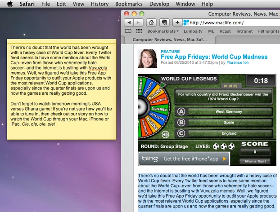Click the WORLD CUP LEGENDS game title

tap(189, 79)
